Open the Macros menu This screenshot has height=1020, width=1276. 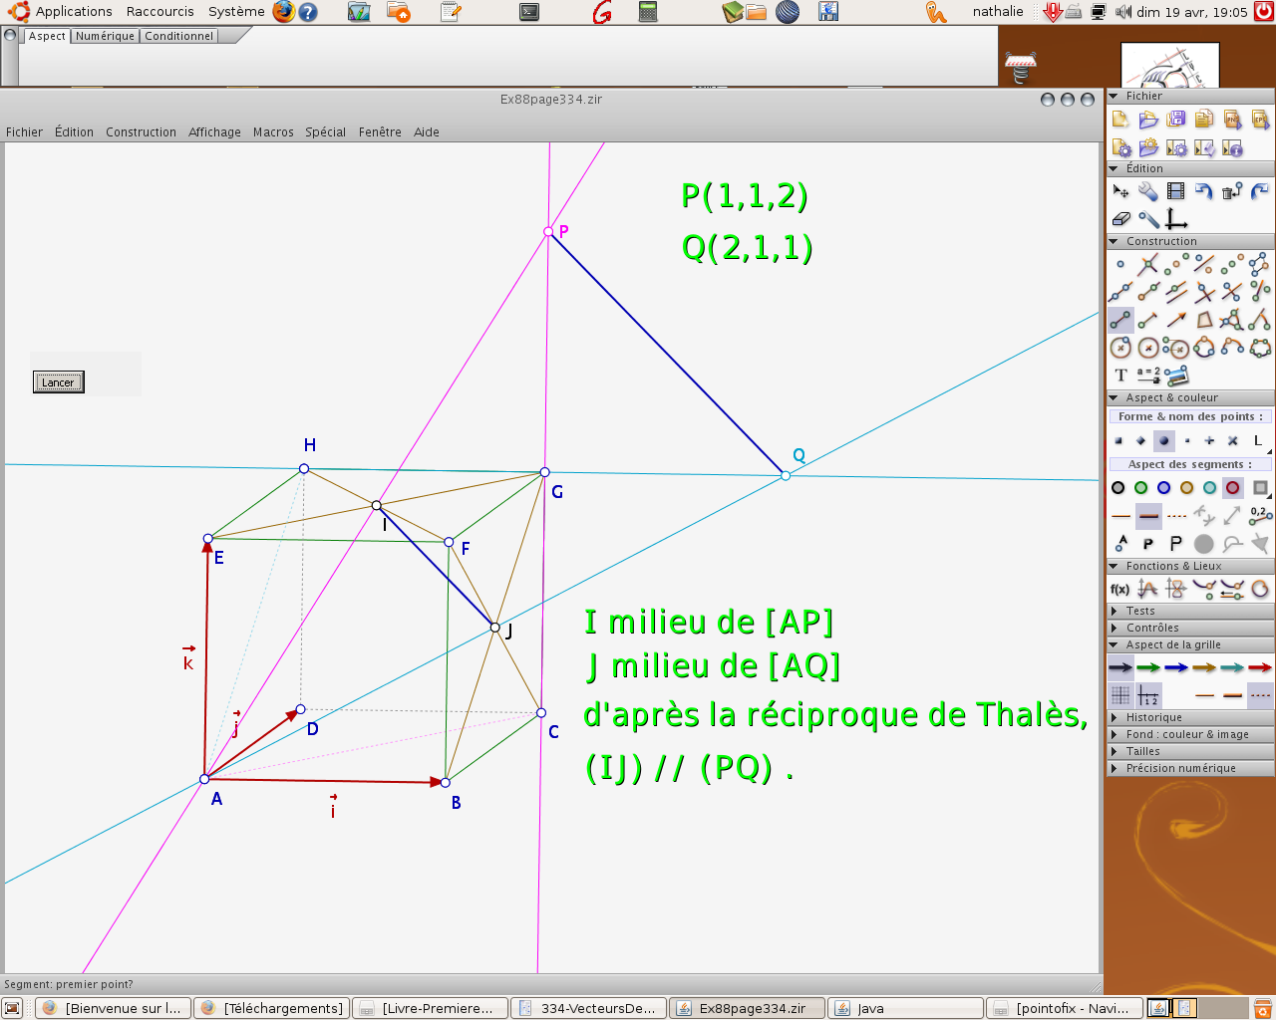(273, 132)
